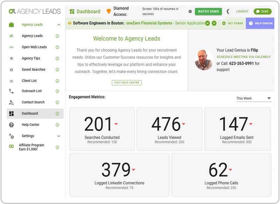Screen dimensions: 280x204
Task: Click the Logged Emails Sent card
Action: 237,129
